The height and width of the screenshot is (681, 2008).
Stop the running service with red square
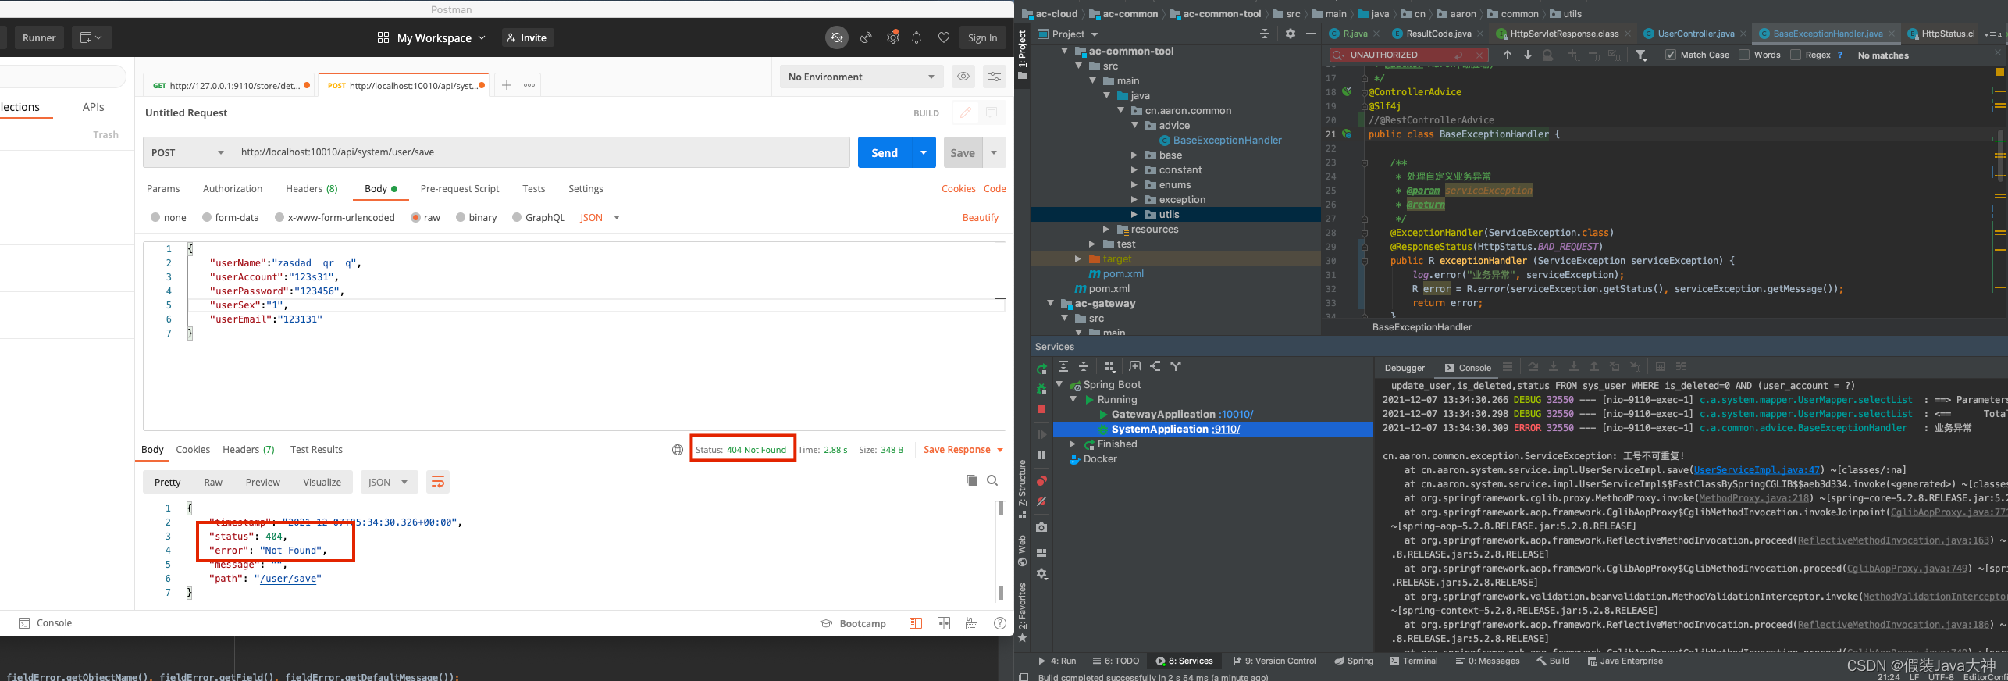[1041, 409]
